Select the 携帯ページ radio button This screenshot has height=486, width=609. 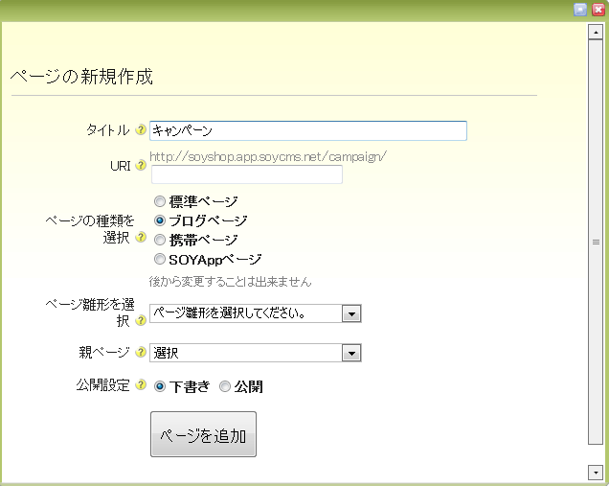[160, 240]
